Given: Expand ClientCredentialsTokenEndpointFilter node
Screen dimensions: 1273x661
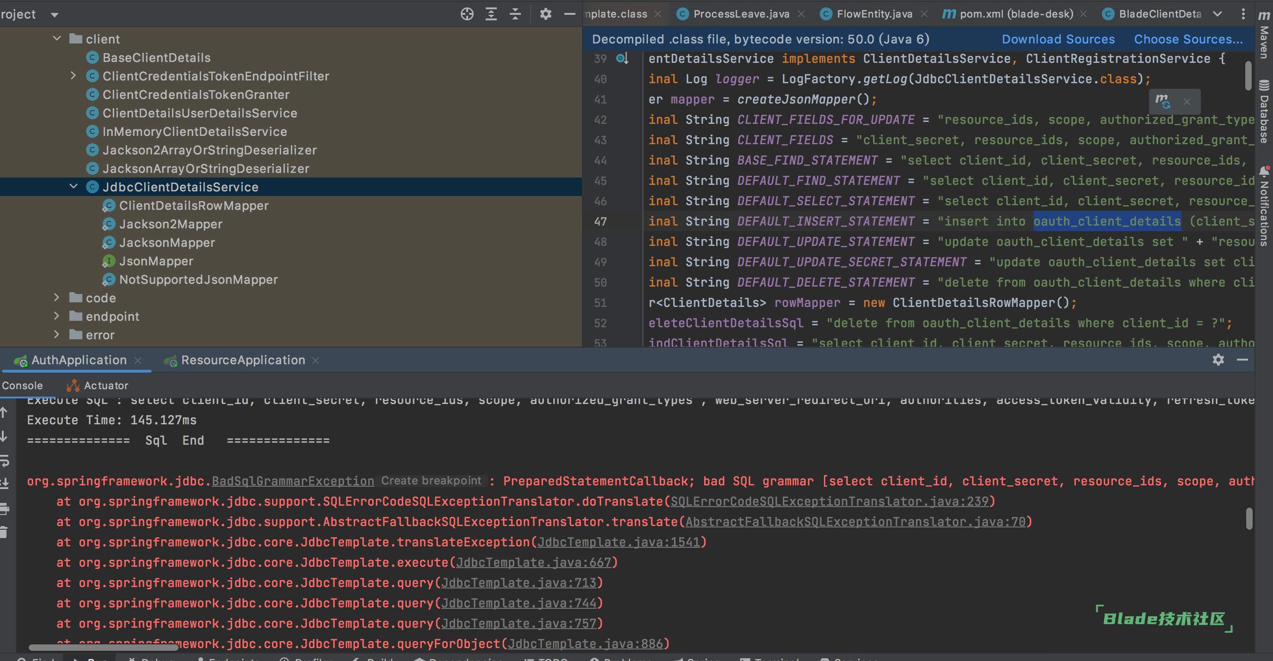Looking at the screenshot, I should (x=73, y=75).
